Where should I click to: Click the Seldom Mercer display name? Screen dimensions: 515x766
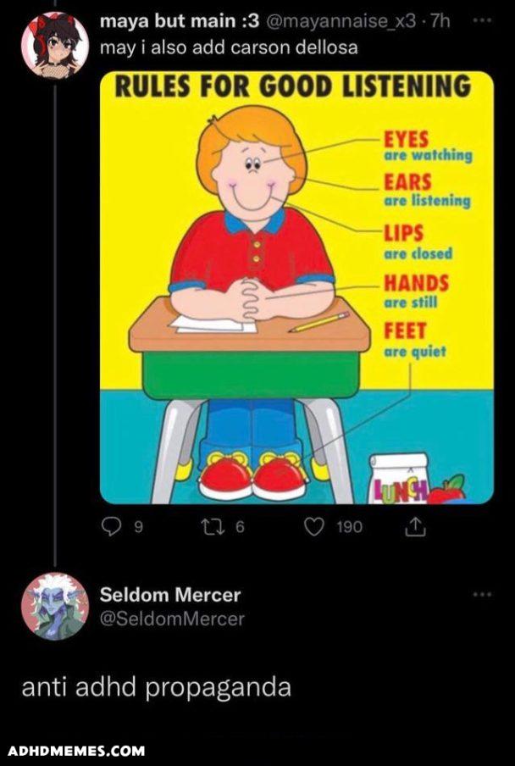170,595
